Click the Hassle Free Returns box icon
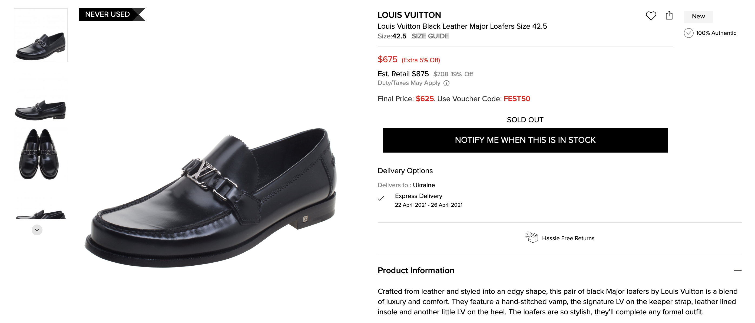755x323 pixels. (x=531, y=238)
